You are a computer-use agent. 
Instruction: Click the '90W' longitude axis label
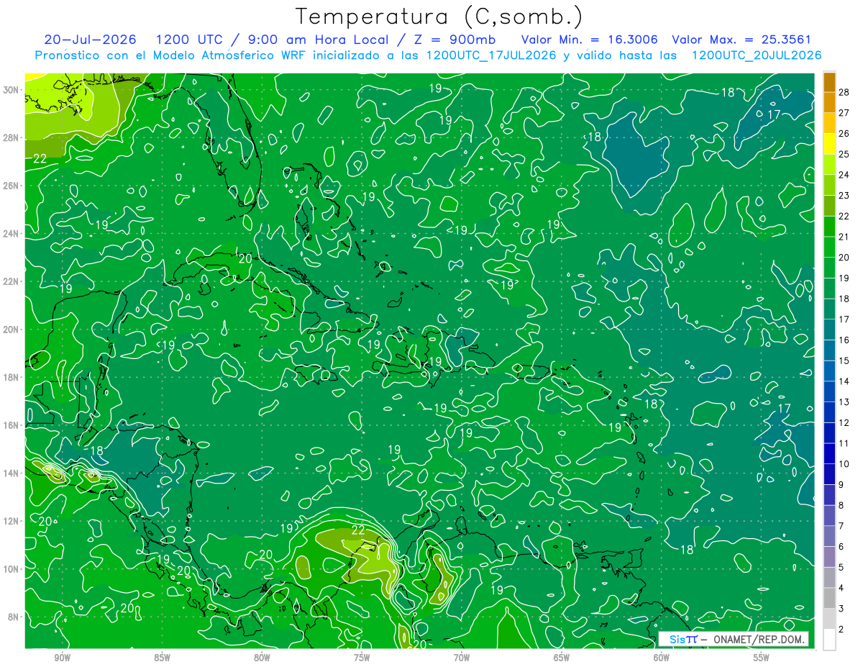62,658
